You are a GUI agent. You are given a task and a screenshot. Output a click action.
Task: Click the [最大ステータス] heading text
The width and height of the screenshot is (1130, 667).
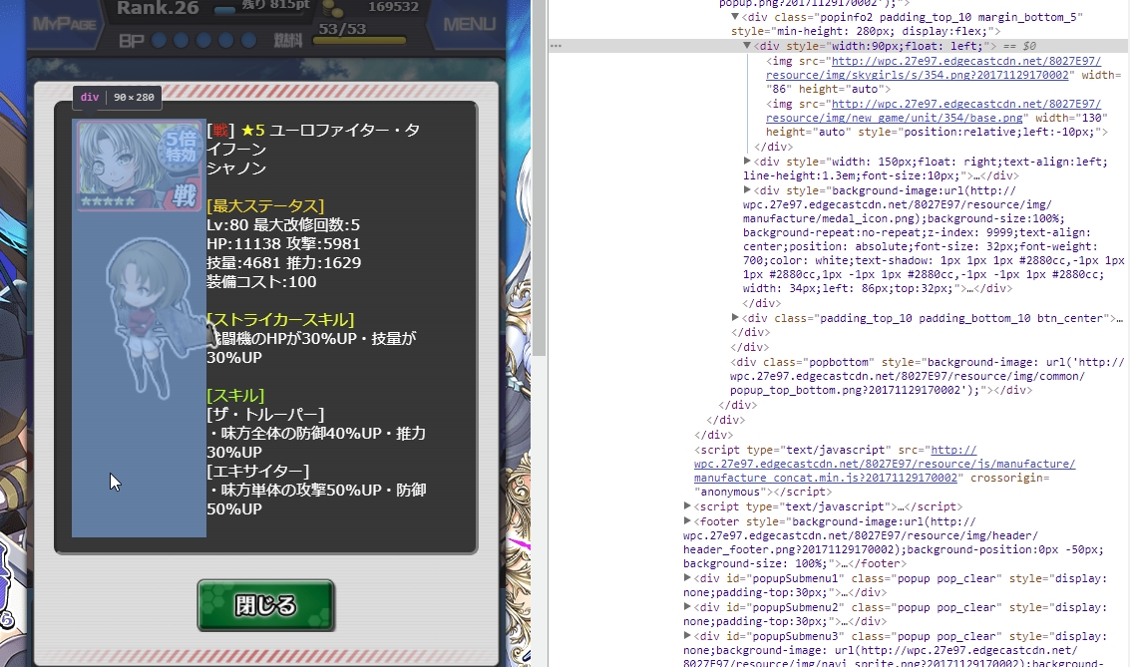coord(265,206)
